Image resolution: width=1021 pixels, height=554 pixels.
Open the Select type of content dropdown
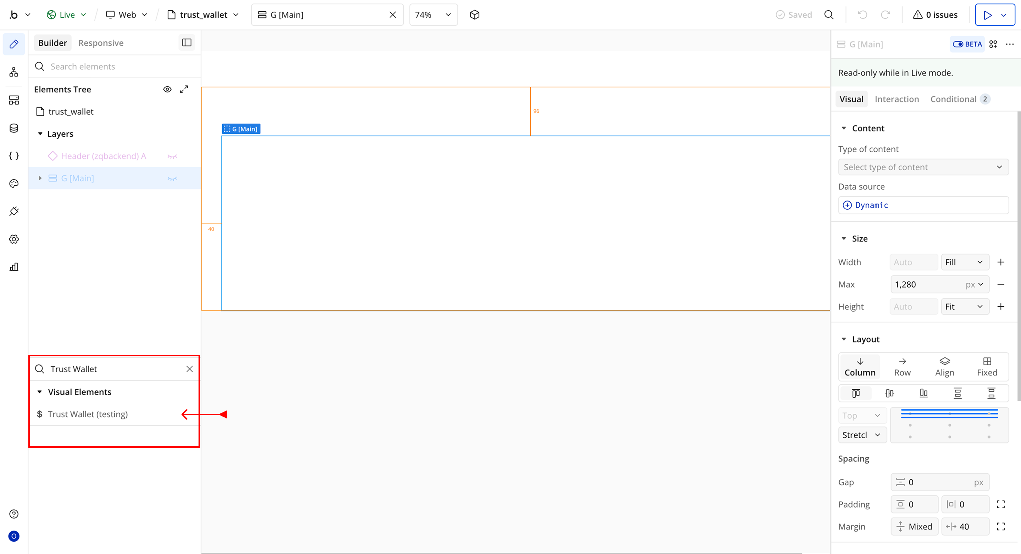pyautogui.click(x=923, y=167)
